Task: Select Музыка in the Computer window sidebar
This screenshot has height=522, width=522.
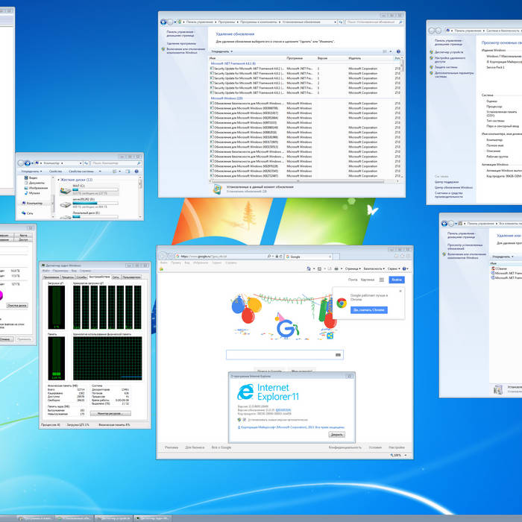Action: pos(32,192)
